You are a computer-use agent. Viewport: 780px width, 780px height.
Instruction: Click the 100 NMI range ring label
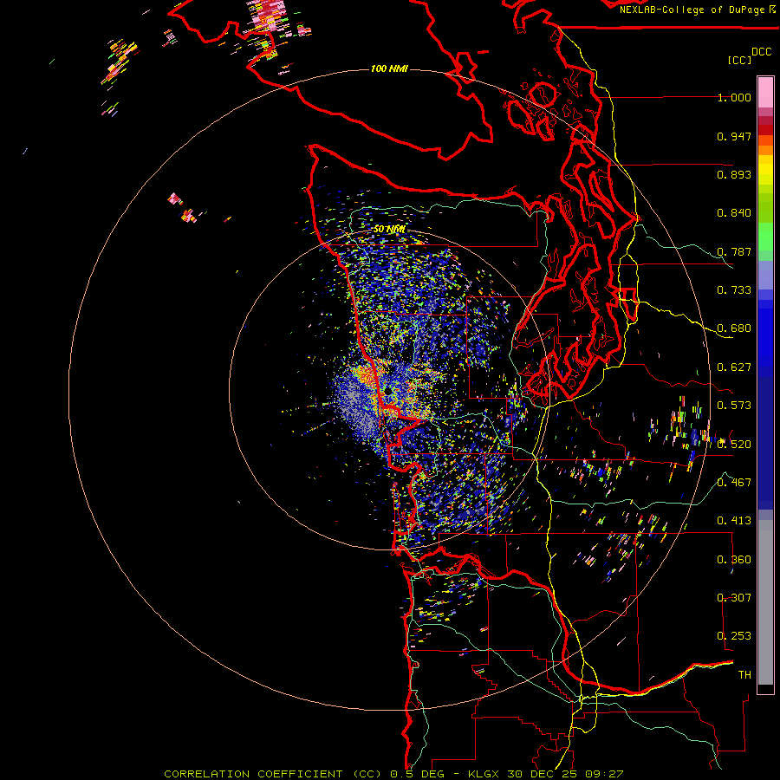pyautogui.click(x=389, y=68)
